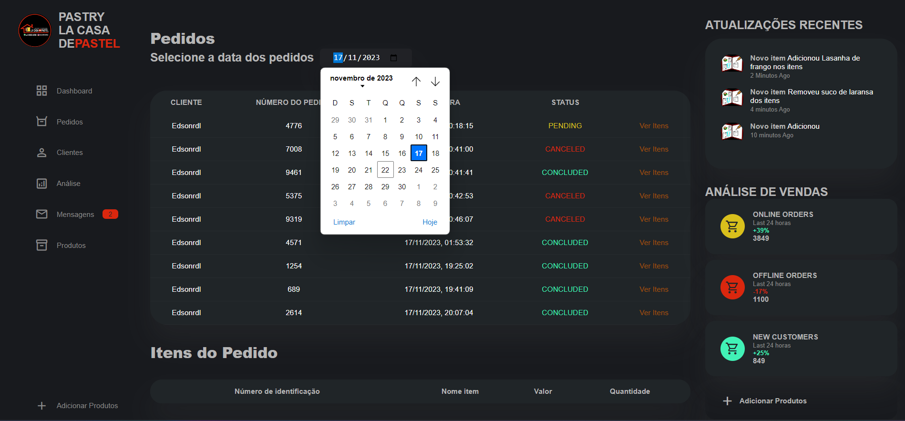The height and width of the screenshot is (421, 905).
Task: Open Pedidos in the sidebar
Action: 70,122
